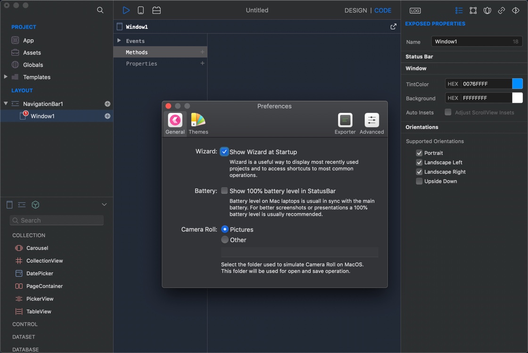Select the Other radio button under Camera Roll
Viewport: 528px width, 353px height.
[225, 240]
